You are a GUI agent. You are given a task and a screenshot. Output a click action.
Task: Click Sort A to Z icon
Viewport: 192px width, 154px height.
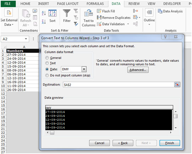(x=44, y=13)
